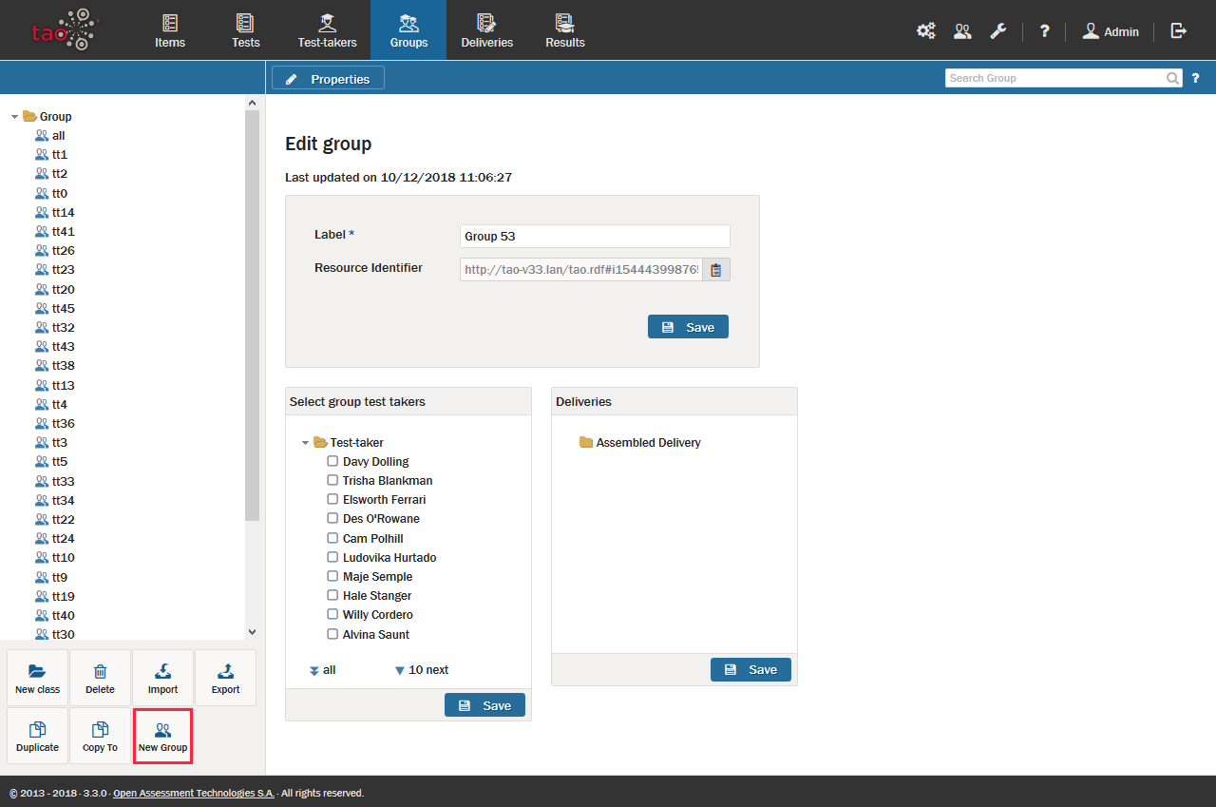
Task: Open settings gears icon in header
Action: point(925,31)
